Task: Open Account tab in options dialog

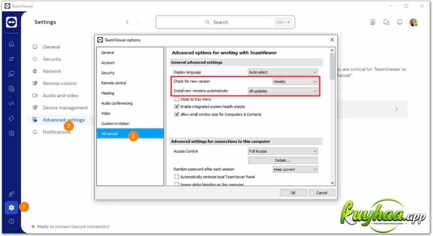Action: 130,63
